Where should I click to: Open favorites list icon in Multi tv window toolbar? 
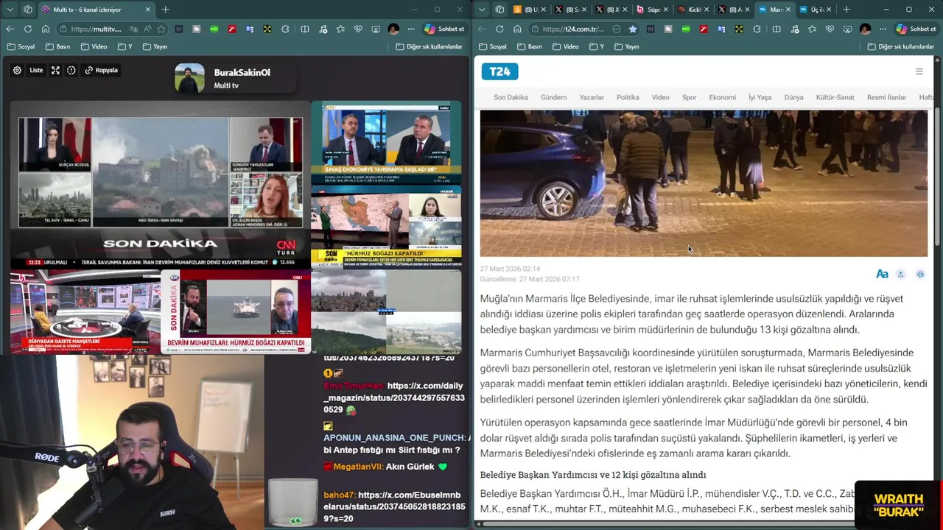340,29
